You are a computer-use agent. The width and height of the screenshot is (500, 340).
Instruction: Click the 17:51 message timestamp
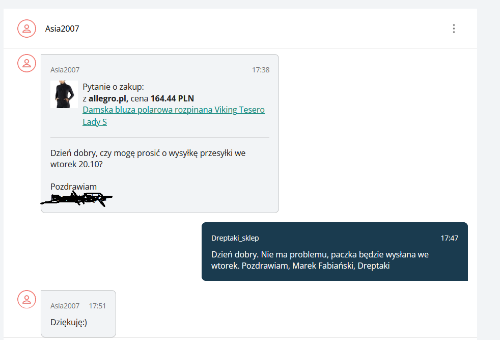[x=97, y=306]
